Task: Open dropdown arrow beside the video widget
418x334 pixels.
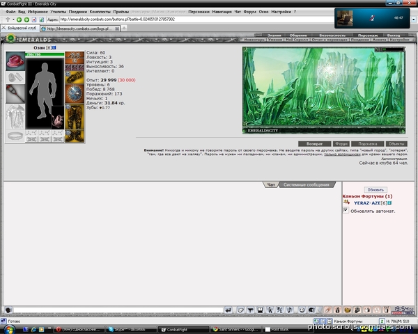Action: click(414, 19)
